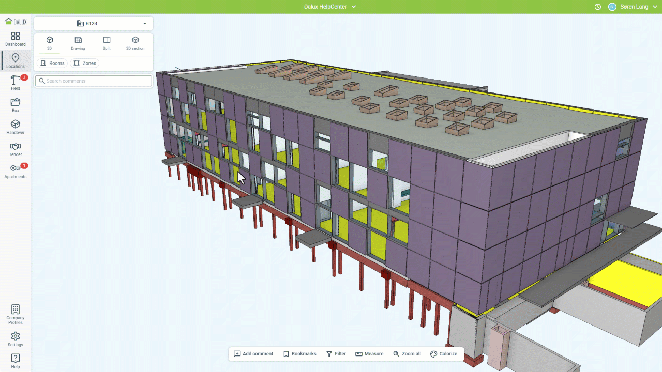Image resolution: width=662 pixels, height=372 pixels.
Task: Switch to the Drawing view tab
Action: click(x=78, y=43)
